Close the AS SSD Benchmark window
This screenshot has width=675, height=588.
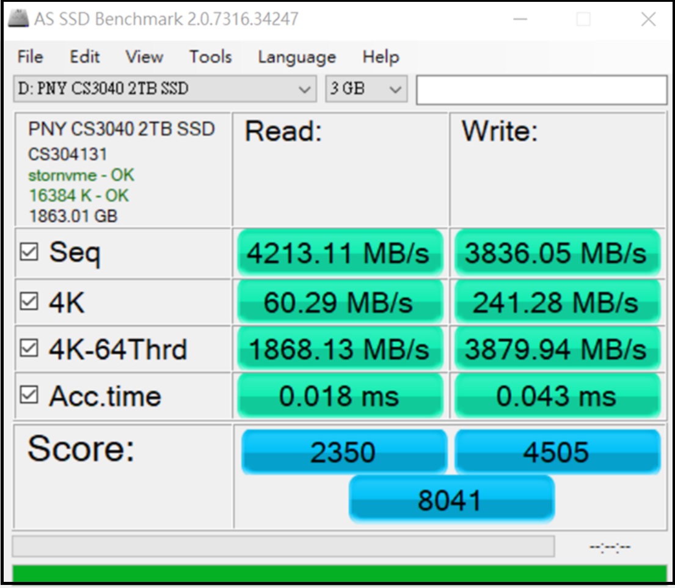pos(648,20)
